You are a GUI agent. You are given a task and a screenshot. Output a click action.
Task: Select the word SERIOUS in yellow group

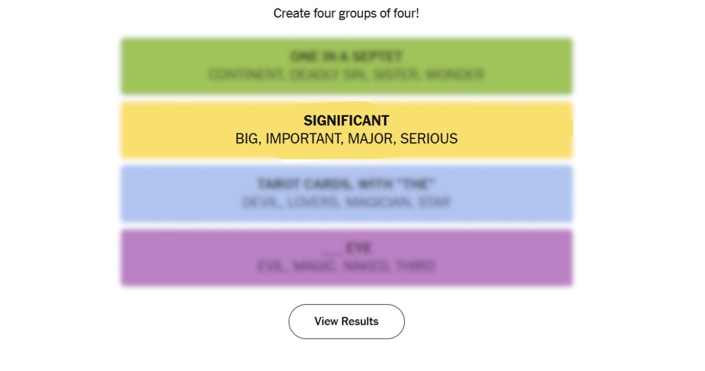pyautogui.click(x=429, y=138)
